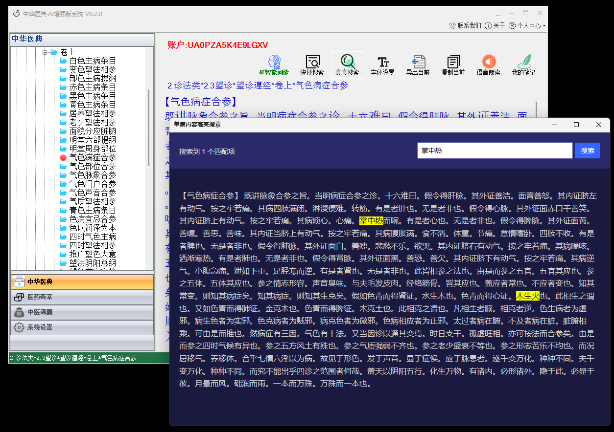The image size is (614, 432).
Task: Select 四时望法相参 in the tree
Action: pos(93,245)
